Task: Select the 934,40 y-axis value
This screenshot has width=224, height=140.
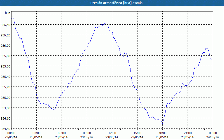Action: [x=5, y=129]
